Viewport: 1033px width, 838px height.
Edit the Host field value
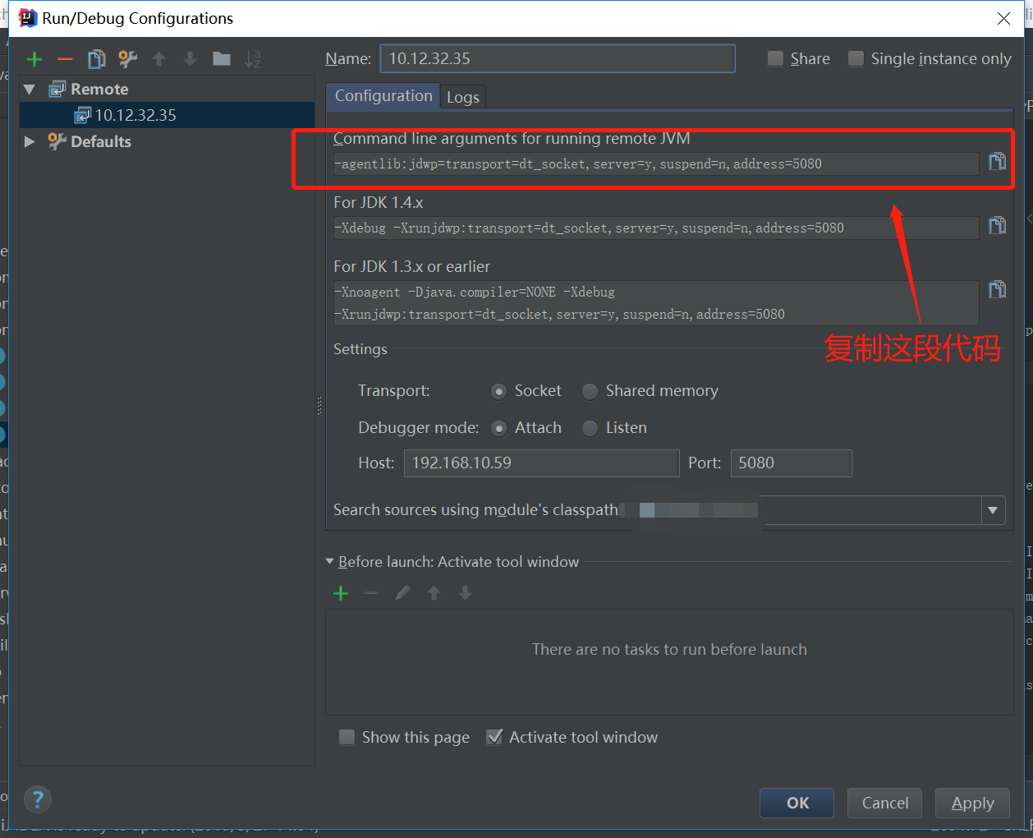541,463
